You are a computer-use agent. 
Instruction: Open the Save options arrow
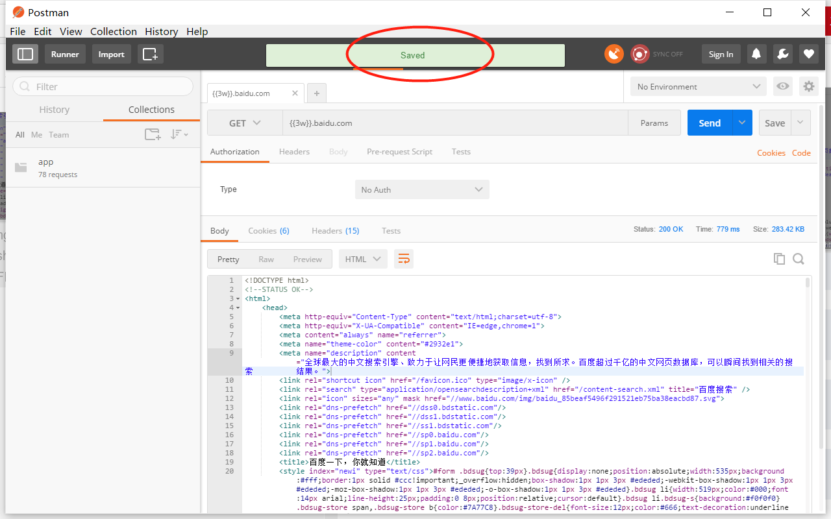click(x=800, y=123)
